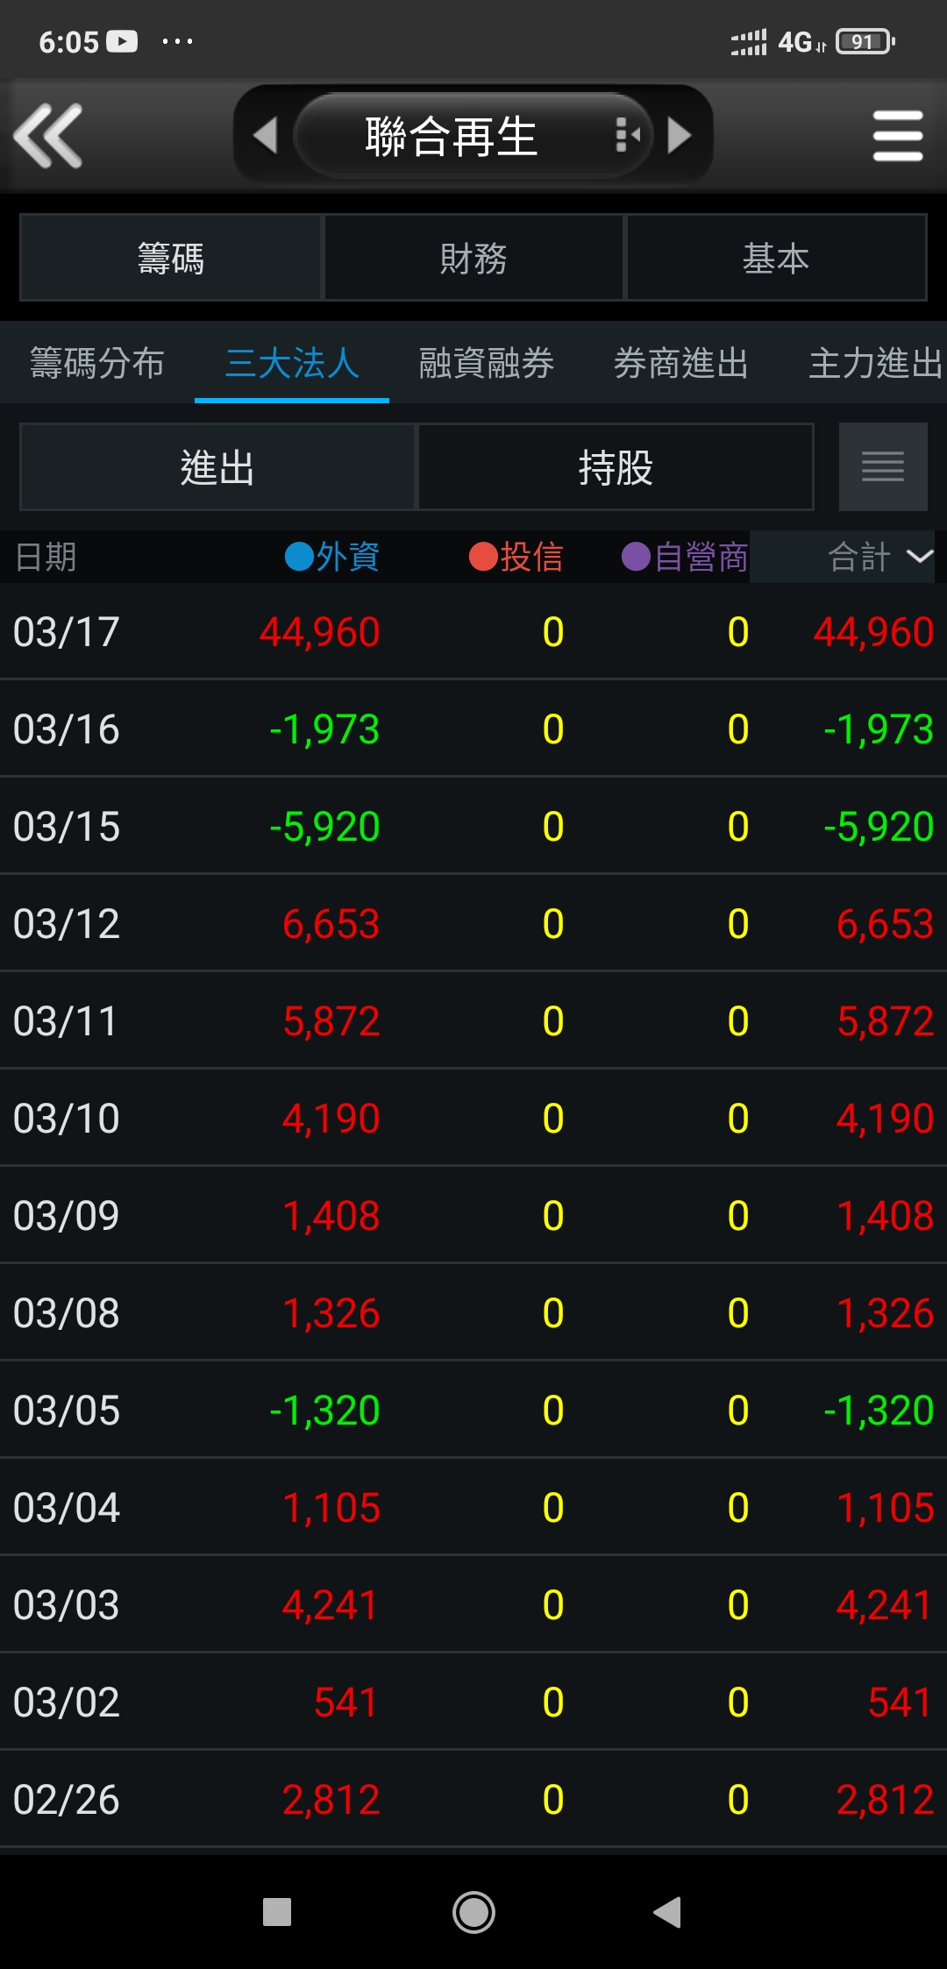Tap the 進出 button
The image size is (947, 1969).
pyautogui.click(x=217, y=466)
